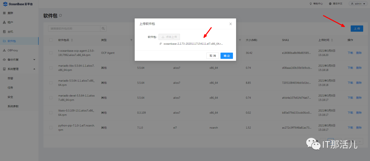
Task: Open the 主机 section via its sidebar icon
Action: pyautogui.click(x=4, y=31)
